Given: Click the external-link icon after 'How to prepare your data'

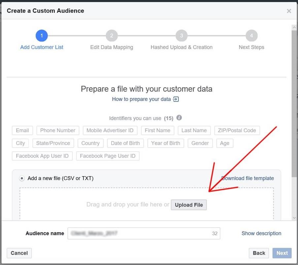Looking at the screenshot, I should [x=176, y=99].
